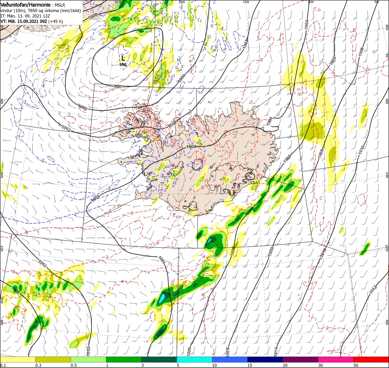The image size is (389, 368).
Task: Click the 'VT: Mið. 15.09.2021 09Z (+45 h)' line
Action: coord(32,21)
